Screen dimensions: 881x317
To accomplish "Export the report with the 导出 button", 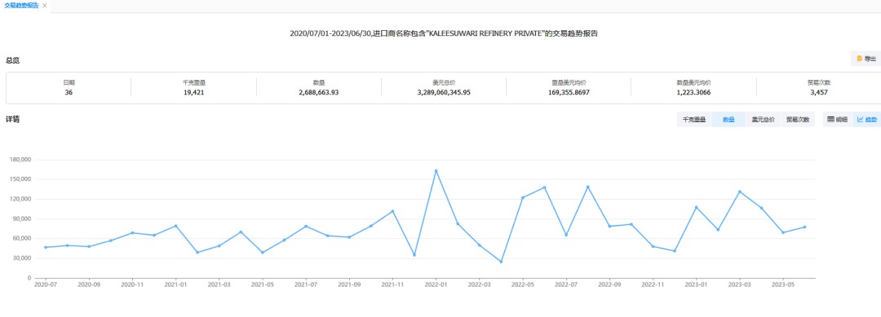I will point(866,59).
